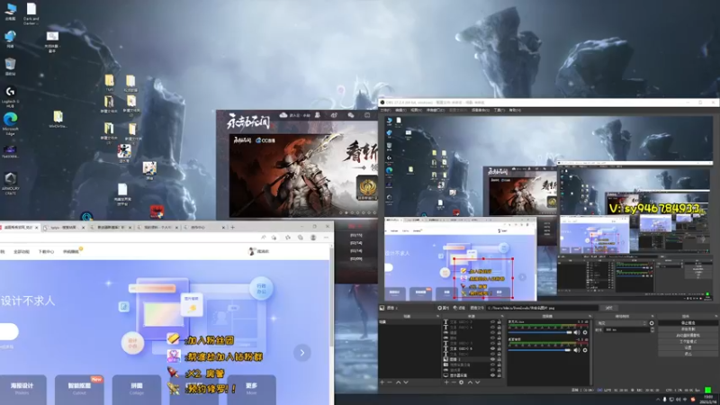Click 开始录制 button in OBS controls

tap(688, 329)
